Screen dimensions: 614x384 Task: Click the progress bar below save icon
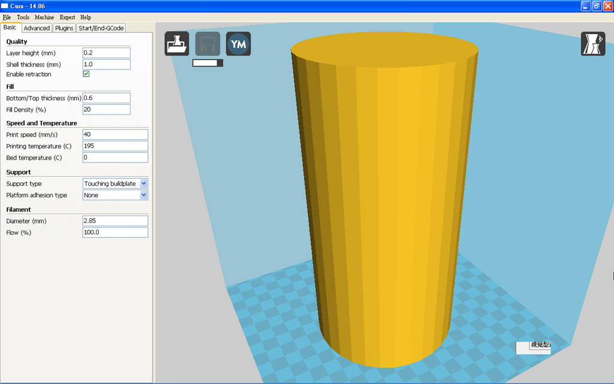click(207, 62)
